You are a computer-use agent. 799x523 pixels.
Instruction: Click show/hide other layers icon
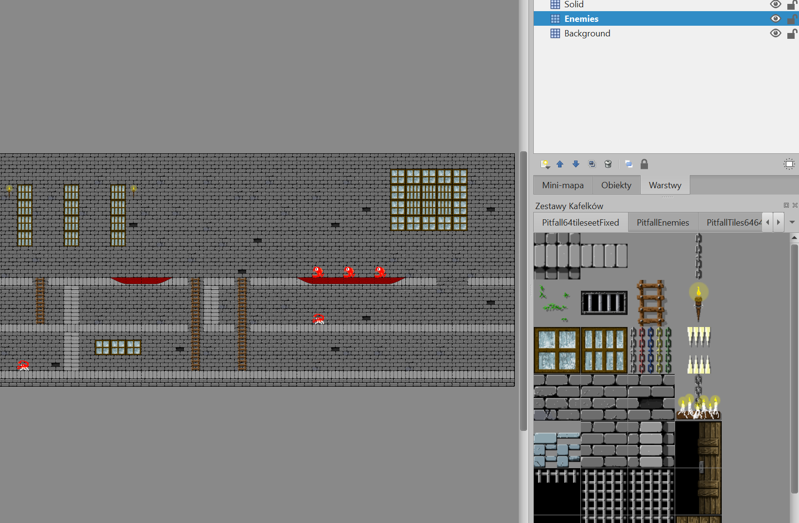(629, 164)
